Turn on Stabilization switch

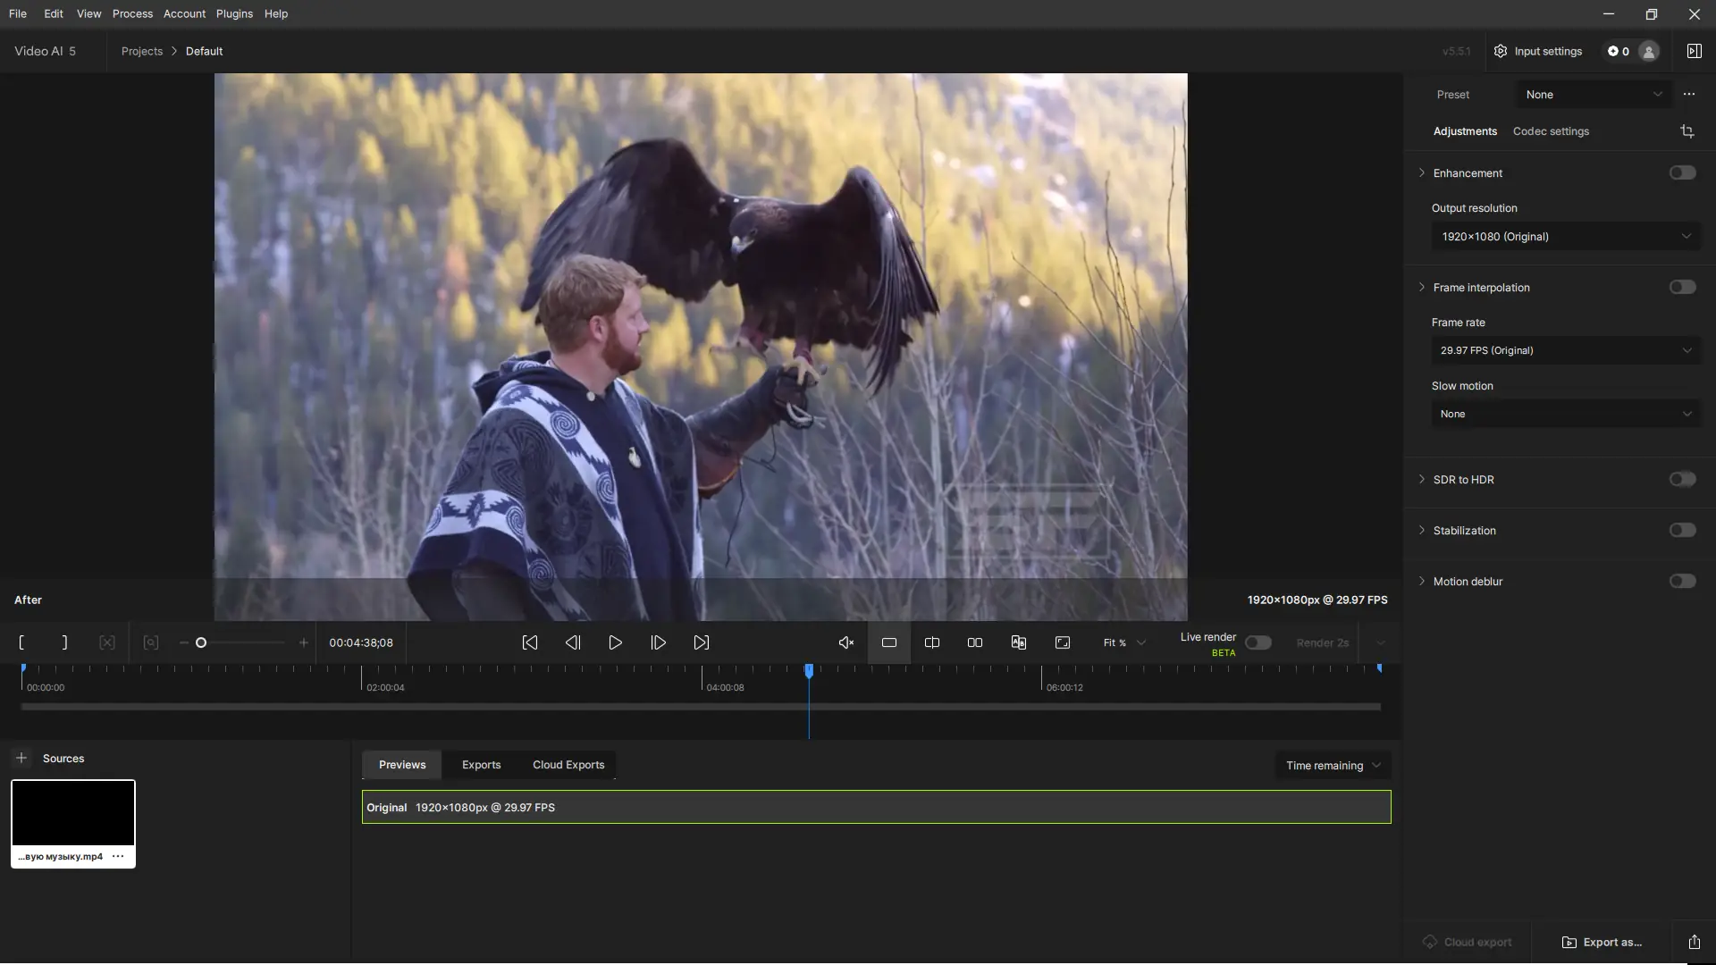[1682, 530]
